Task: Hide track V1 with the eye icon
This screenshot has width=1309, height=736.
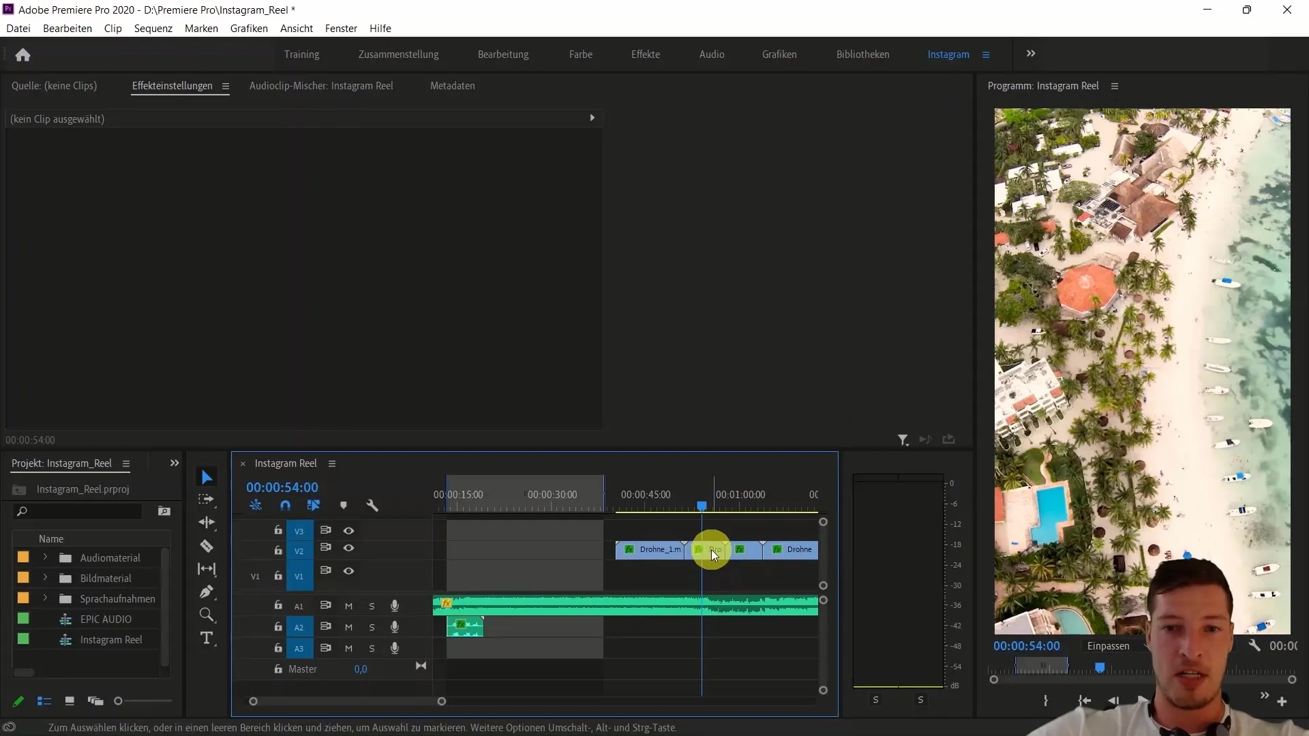Action: 348,571
